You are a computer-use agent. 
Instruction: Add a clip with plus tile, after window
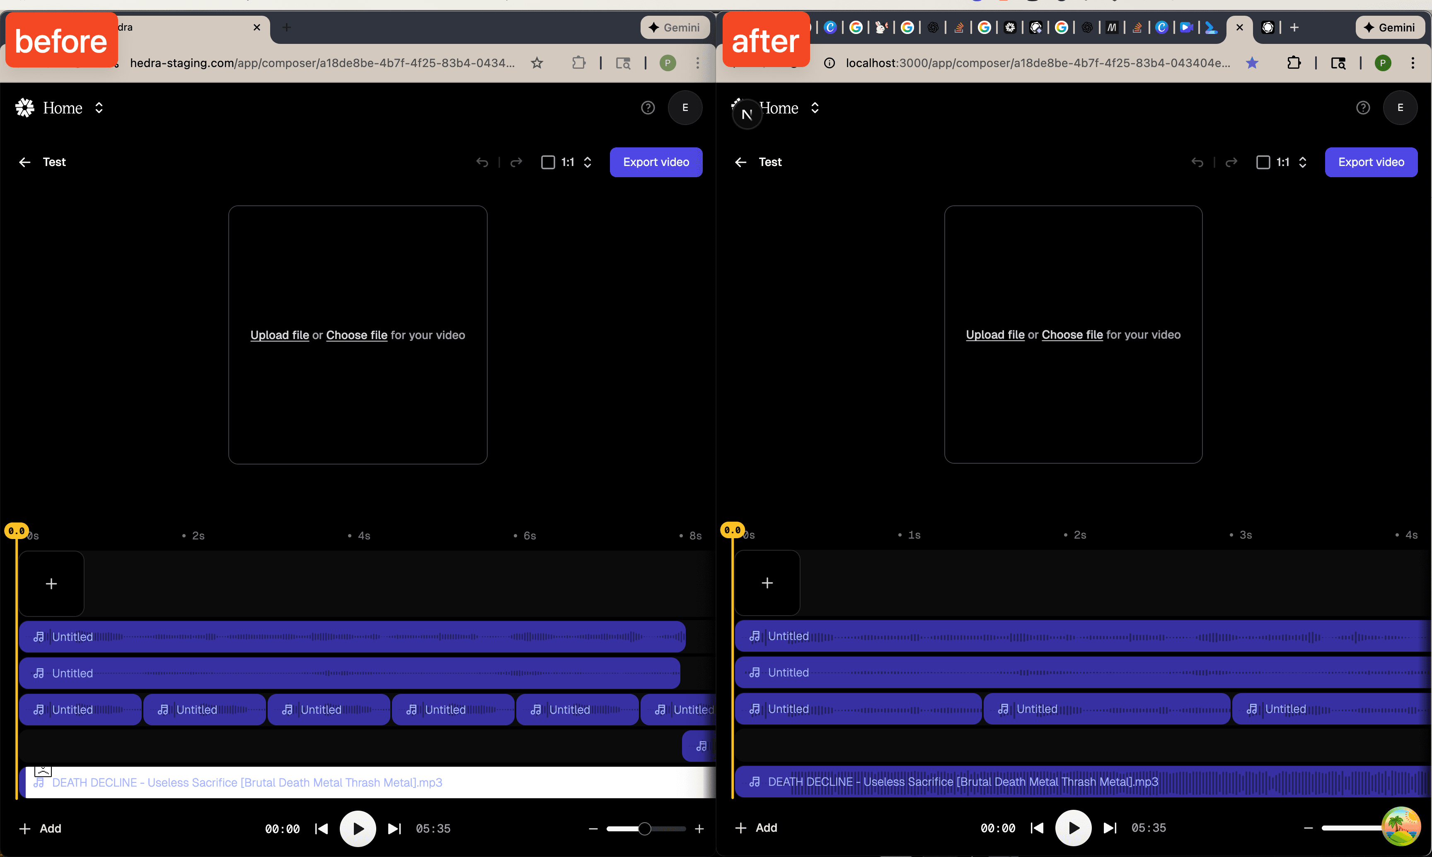pos(767,583)
